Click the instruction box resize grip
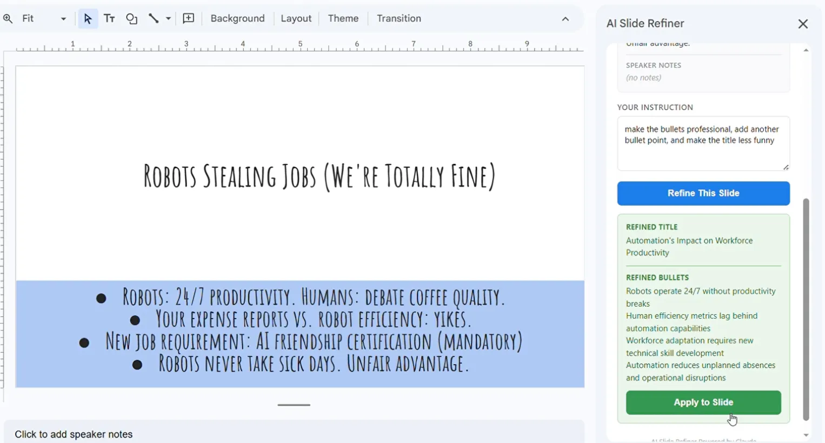The height and width of the screenshot is (443, 825). point(786,167)
